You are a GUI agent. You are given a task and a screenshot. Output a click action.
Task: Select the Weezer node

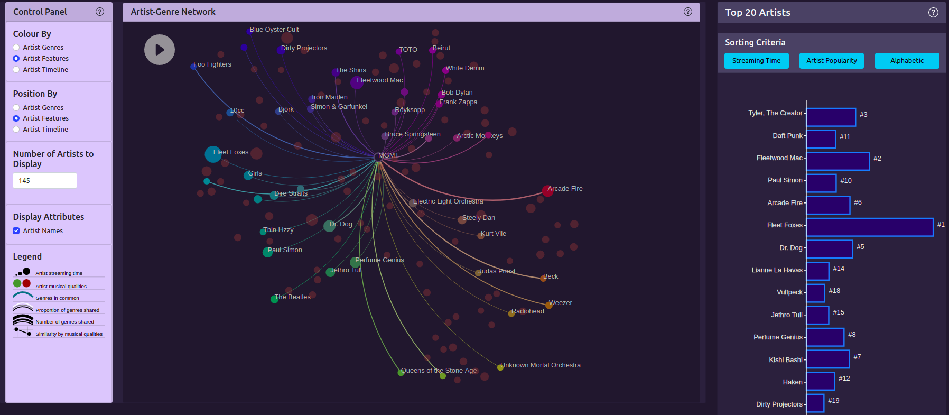(549, 305)
